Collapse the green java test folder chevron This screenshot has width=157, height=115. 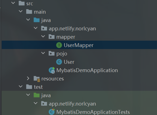click(28, 95)
